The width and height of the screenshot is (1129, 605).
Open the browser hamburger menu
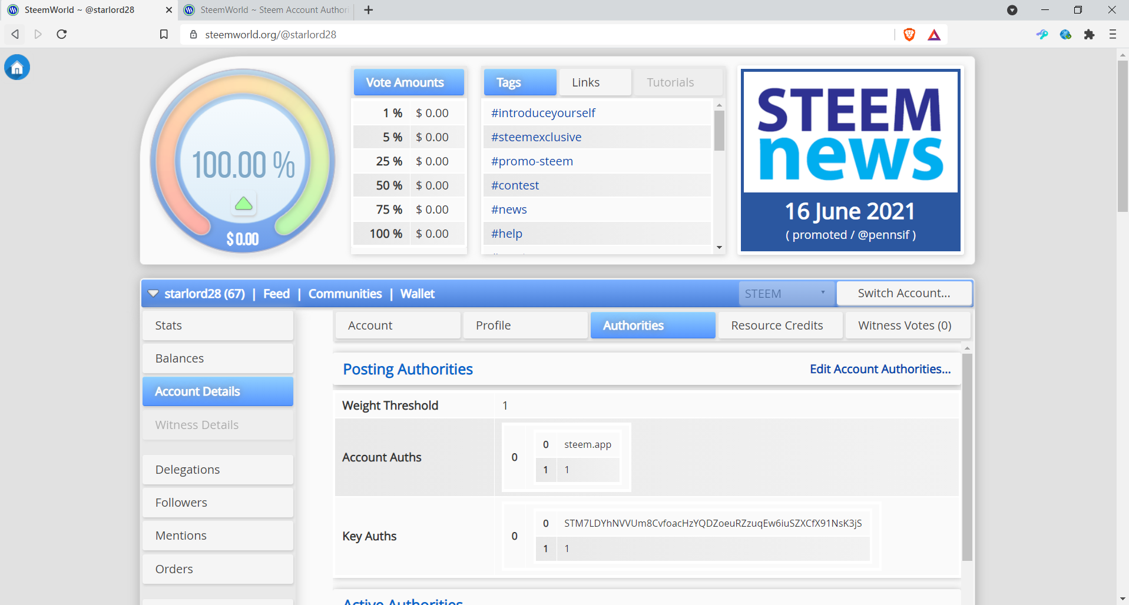click(1113, 34)
